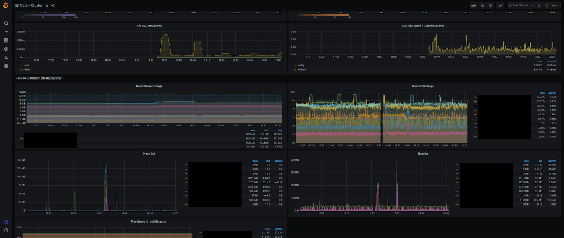Open the Explore compass icon
564x238 pixels.
6,49
